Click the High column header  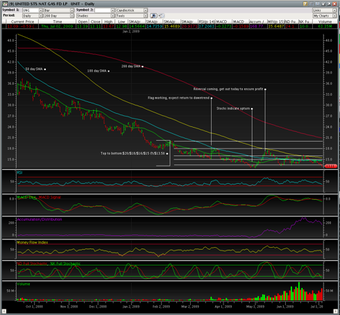pyautogui.click(x=108, y=22)
